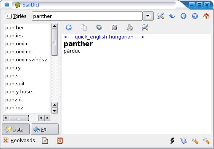Click the lower up-arrow stepper on the word list
214x149 pixels.
[x=55, y=105]
